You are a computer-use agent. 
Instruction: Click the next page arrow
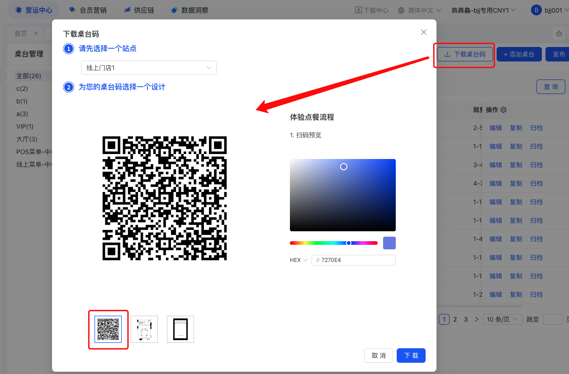tap(477, 319)
